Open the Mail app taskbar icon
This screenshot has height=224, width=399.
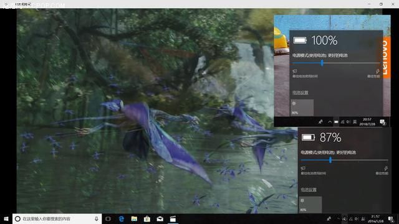click(x=160, y=218)
